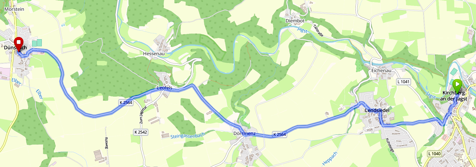Click the K 2564 road shield near Dörrmenz
Image resolution: width=476 pixels, height=167 pixels.
coord(279,134)
